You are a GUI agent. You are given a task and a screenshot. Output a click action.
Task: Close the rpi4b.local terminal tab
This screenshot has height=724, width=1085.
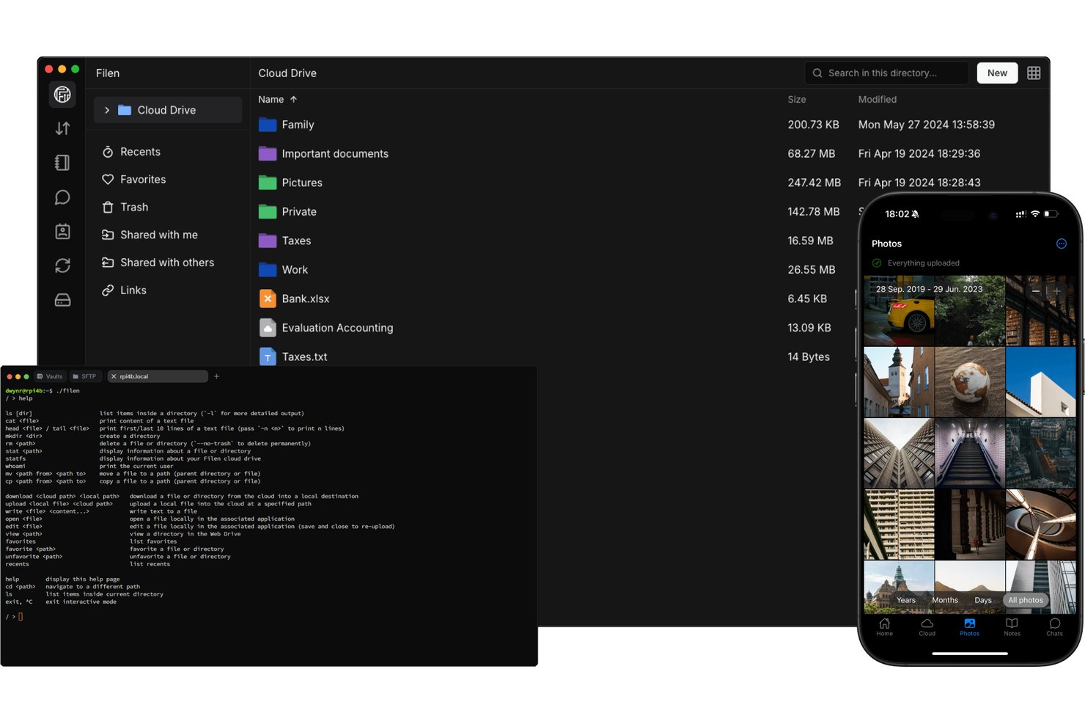point(114,376)
